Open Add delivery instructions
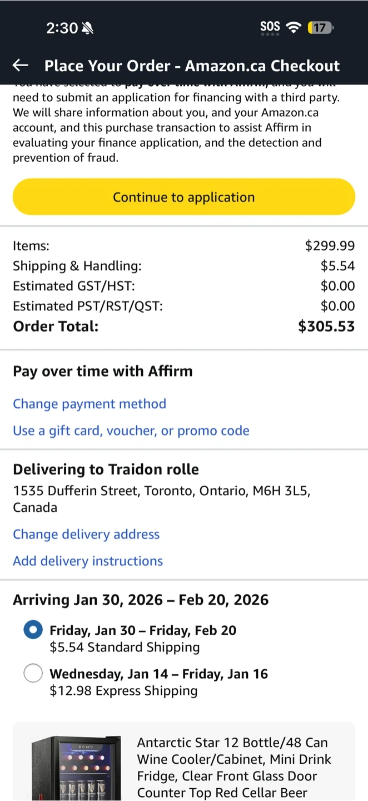Image resolution: width=368 pixels, height=801 pixels. [x=88, y=561]
